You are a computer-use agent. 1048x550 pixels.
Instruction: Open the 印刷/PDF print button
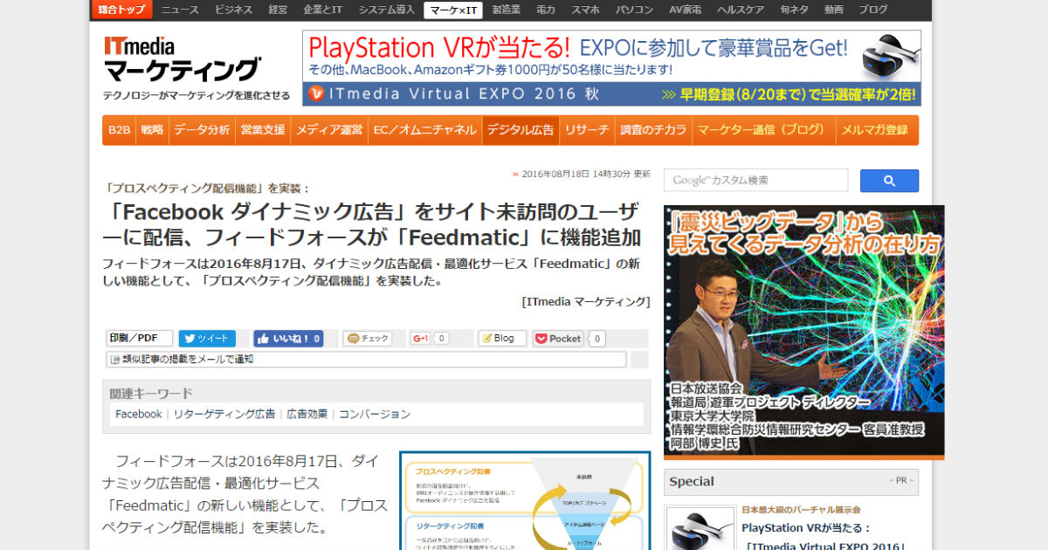tap(140, 339)
